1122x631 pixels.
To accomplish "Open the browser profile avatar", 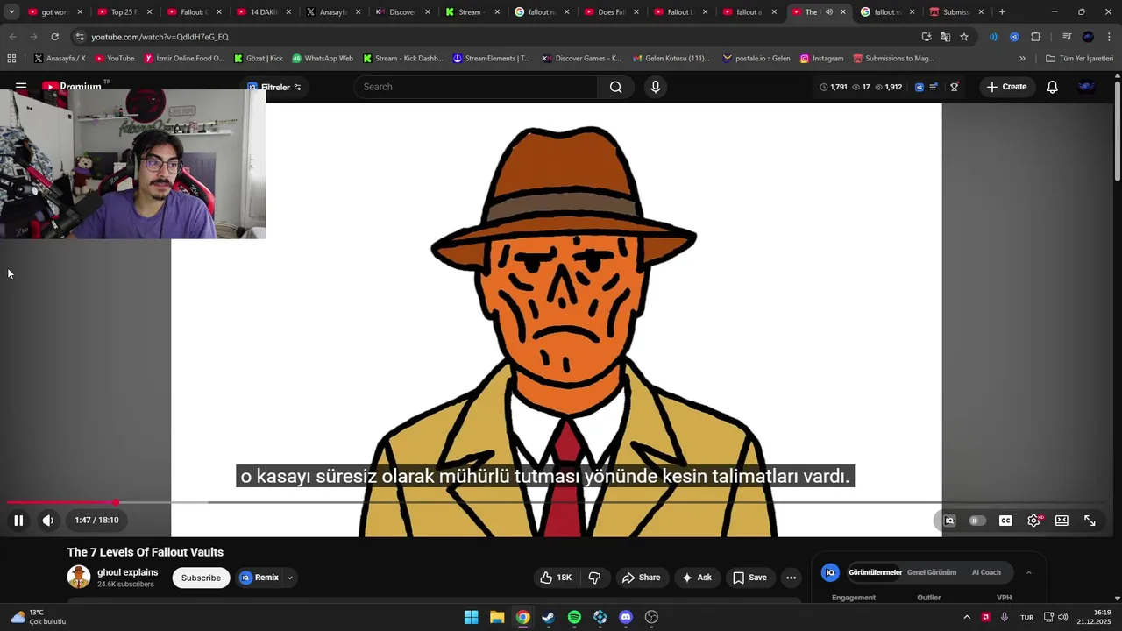I will coord(1088,37).
